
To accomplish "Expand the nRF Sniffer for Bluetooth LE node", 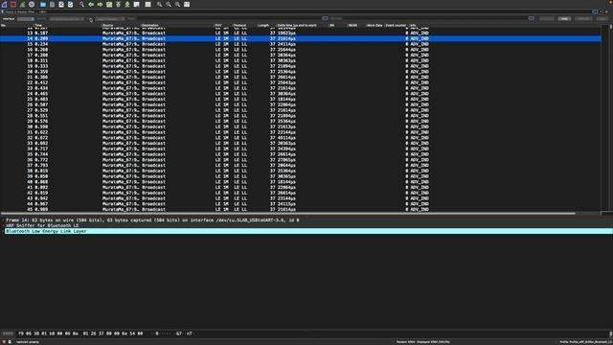I will coord(3,226).
